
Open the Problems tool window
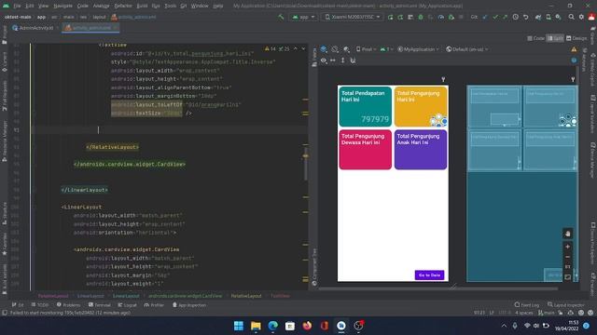pos(68,305)
